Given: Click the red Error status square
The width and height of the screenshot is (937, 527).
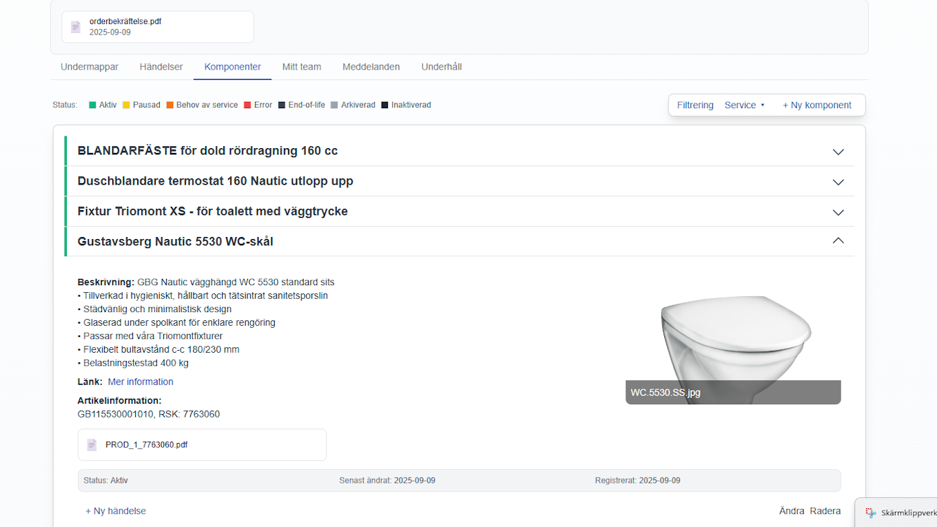Looking at the screenshot, I should (247, 105).
